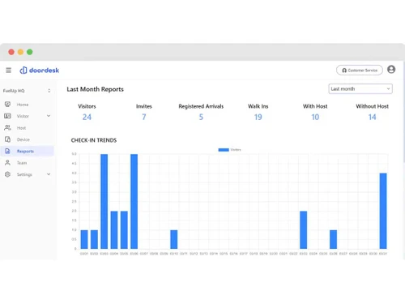Expand the Settings submenu chevron
Image resolution: width=405 pixels, height=304 pixels.
(x=49, y=174)
